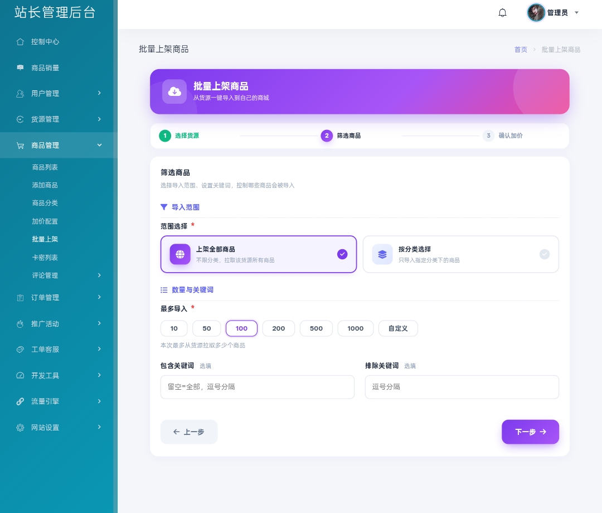The height and width of the screenshot is (513, 602).
Task: Choose the 自定义 import amount
Action: click(x=398, y=328)
